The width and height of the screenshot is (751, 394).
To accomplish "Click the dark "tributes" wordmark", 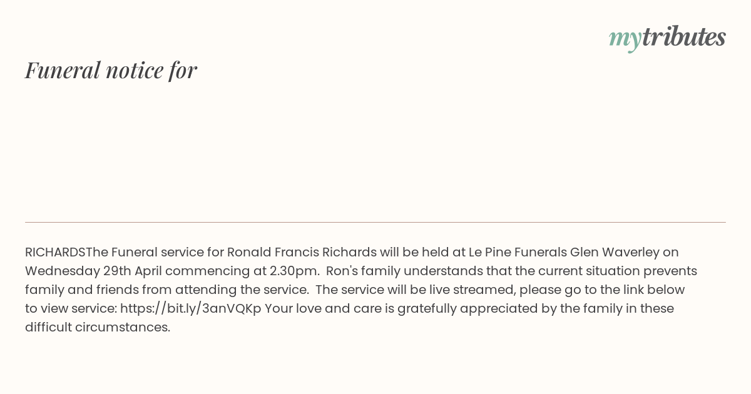I will pos(683,37).
